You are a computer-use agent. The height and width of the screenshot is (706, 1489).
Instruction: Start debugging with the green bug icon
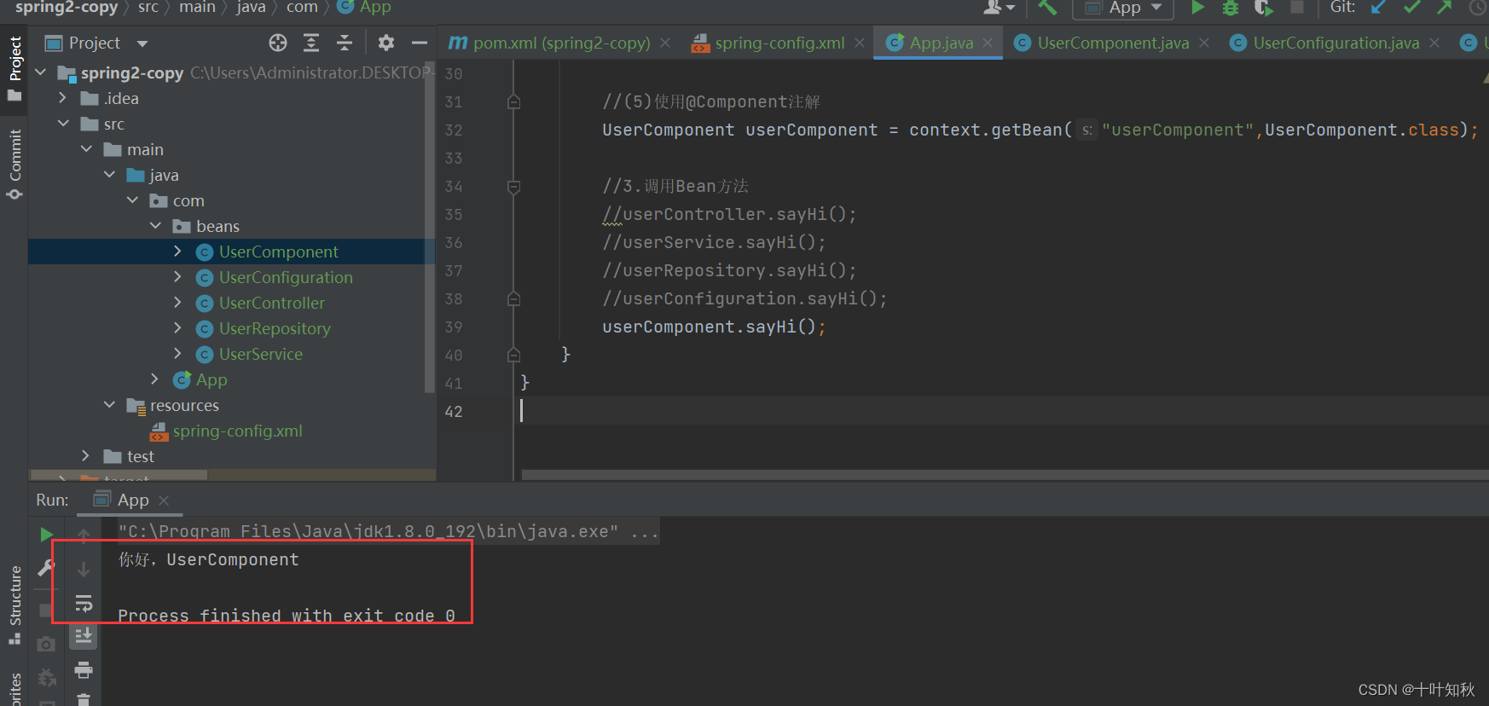[x=1230, y=8]
